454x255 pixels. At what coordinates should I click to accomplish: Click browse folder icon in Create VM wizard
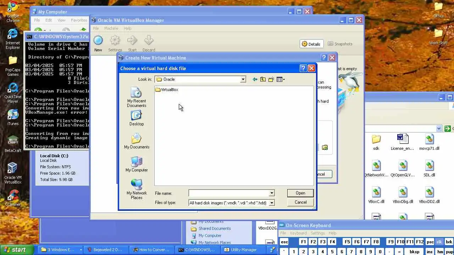325,147
